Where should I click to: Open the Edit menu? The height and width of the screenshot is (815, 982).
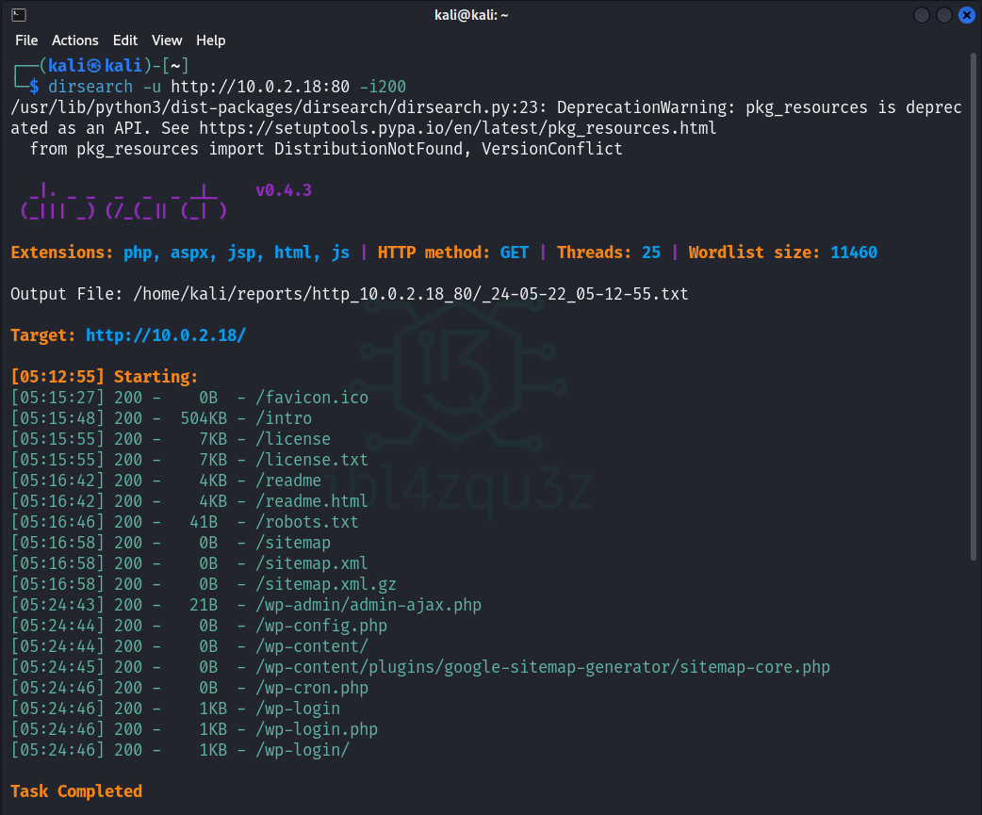[x=125, y=41]
